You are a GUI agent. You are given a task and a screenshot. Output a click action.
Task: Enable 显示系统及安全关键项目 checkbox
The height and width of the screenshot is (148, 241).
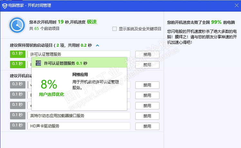[x=114, y=29]
